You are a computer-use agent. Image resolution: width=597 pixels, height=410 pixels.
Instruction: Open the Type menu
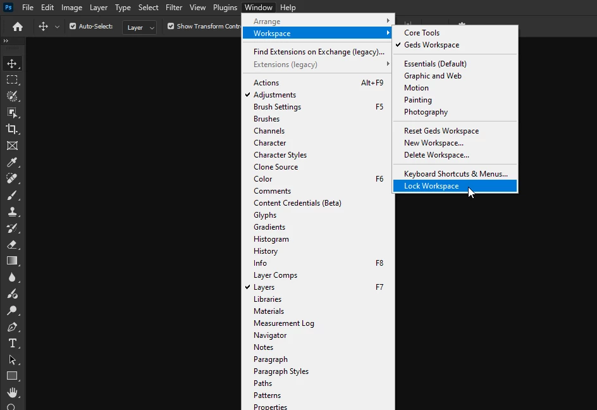(123, 8)
